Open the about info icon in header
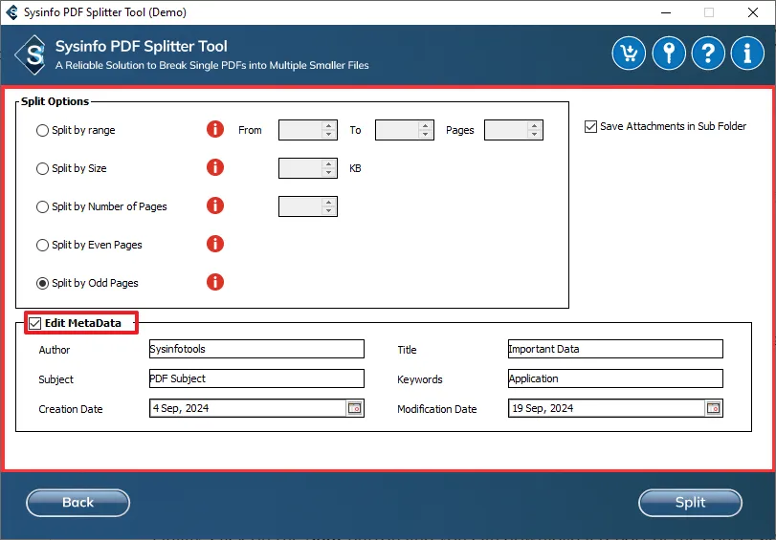Screen dimensions: 776x540 point(747,53)
